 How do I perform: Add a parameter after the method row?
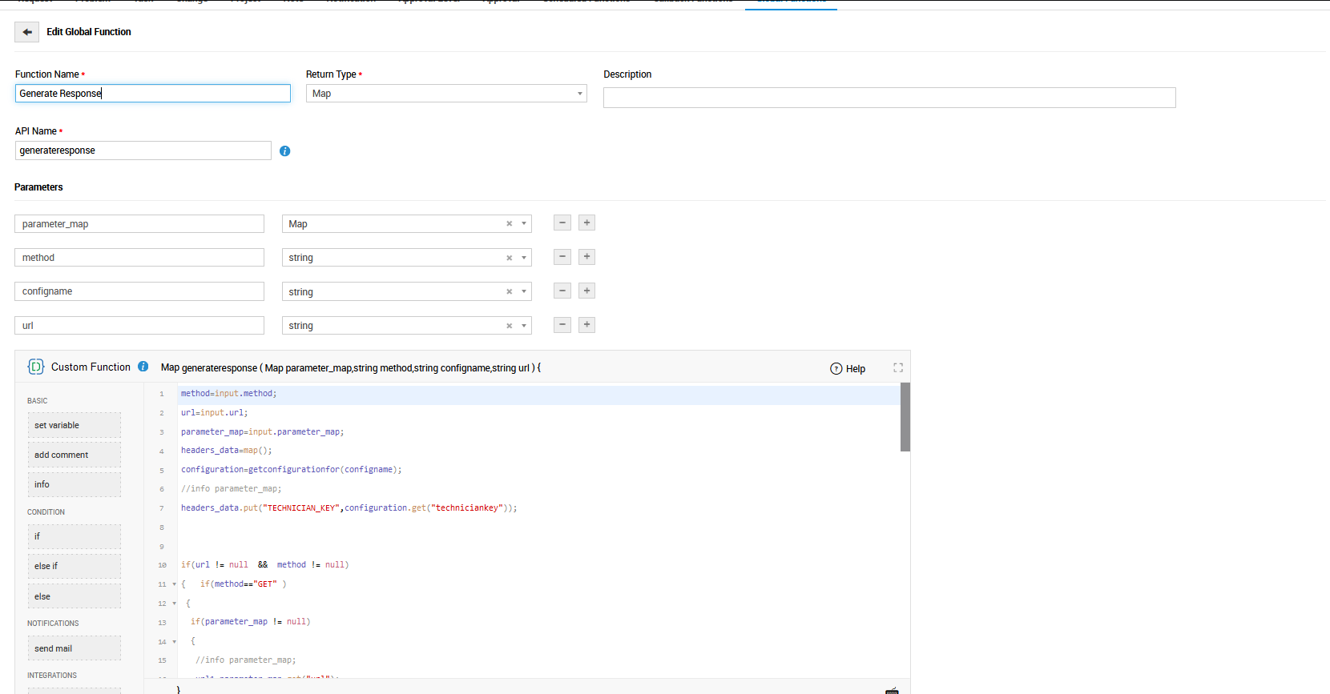point(586,257)
